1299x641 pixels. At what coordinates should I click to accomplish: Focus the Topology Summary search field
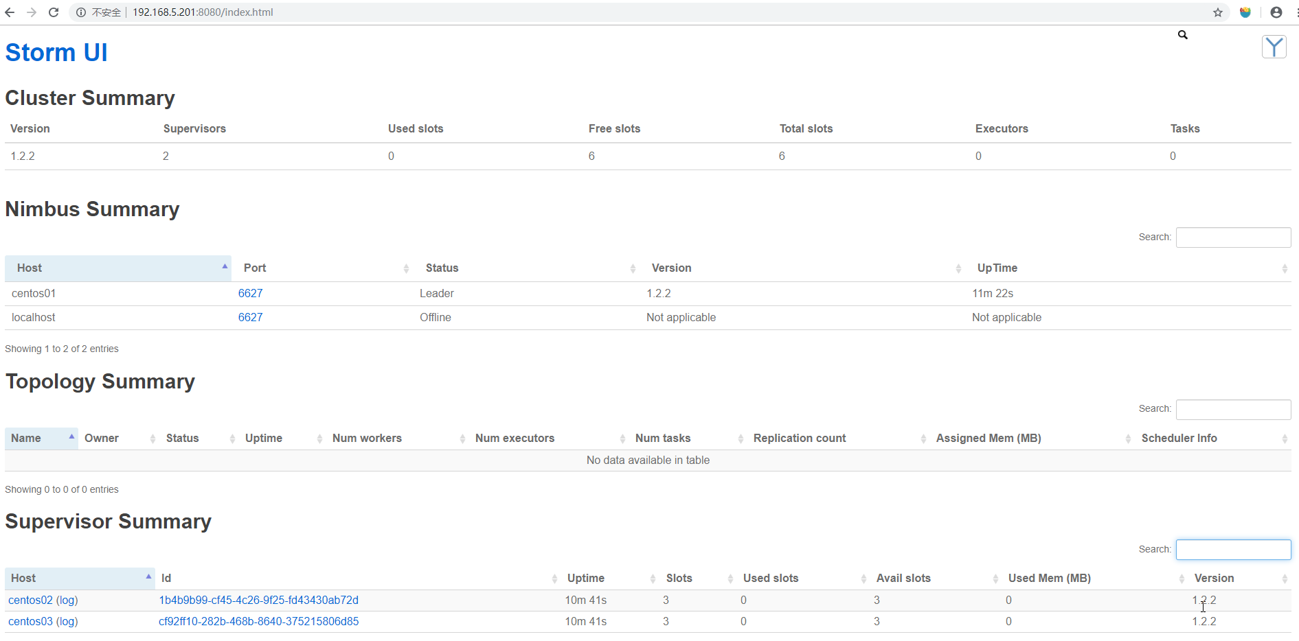(x=1233, y=409)
